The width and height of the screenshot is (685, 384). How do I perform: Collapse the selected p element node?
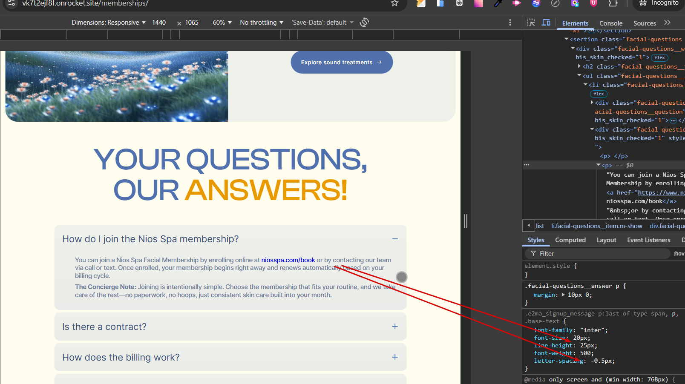tap(598, 165)
